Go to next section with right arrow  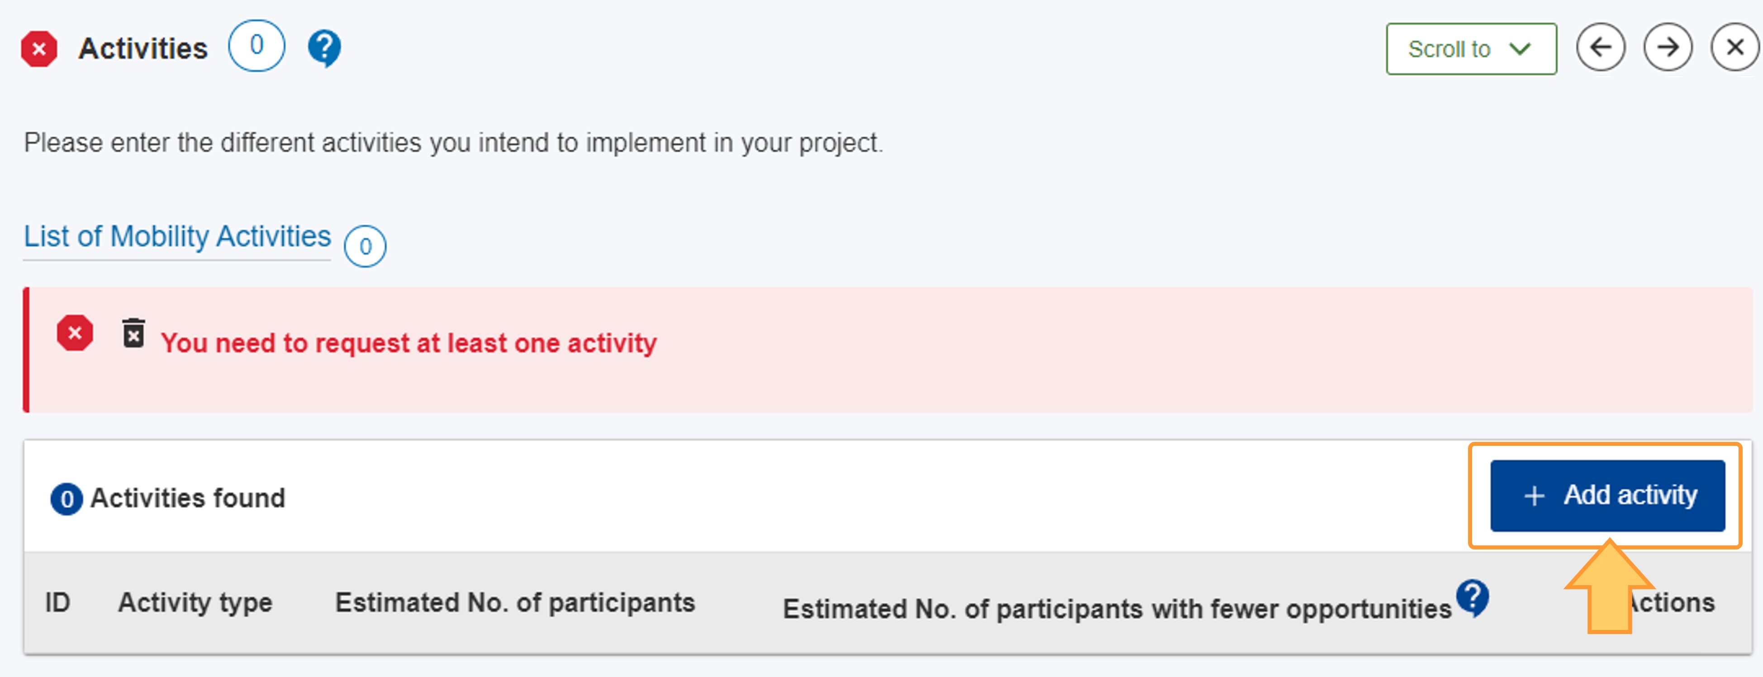tap(1667, 47)
